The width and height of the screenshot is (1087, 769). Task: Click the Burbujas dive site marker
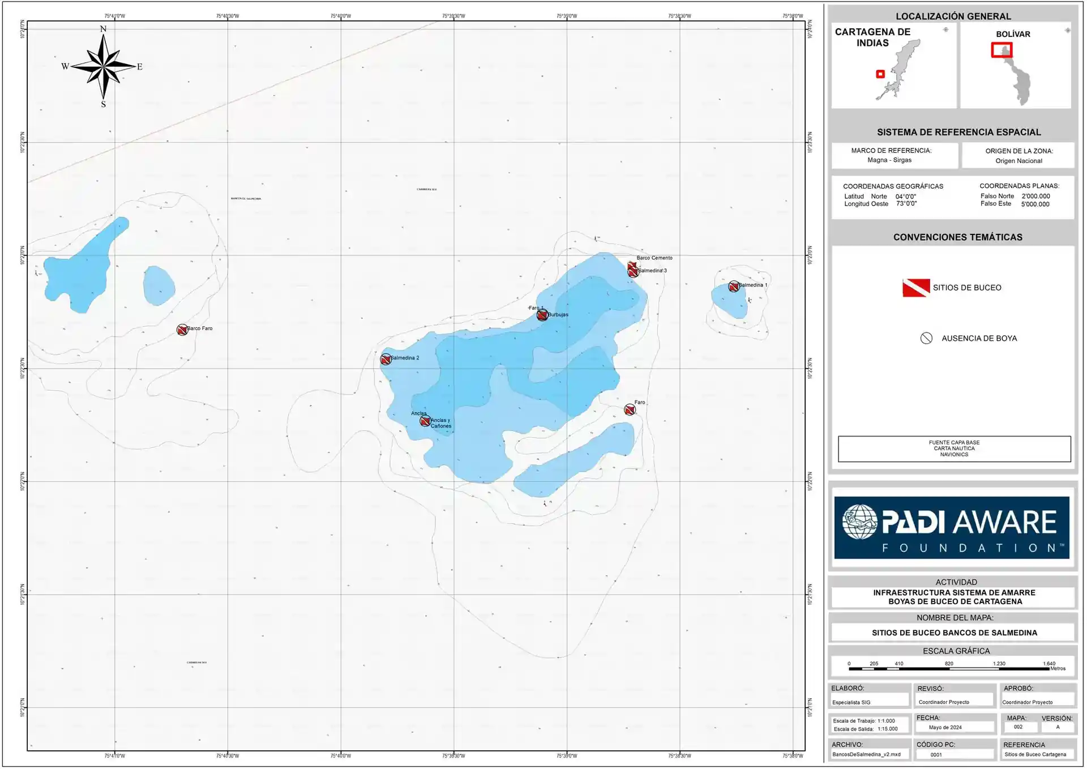pyautogui.click(x=542, y=315)
